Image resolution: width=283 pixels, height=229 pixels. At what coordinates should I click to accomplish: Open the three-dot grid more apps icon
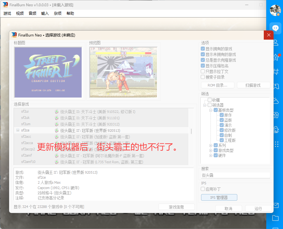coord(276,144)
